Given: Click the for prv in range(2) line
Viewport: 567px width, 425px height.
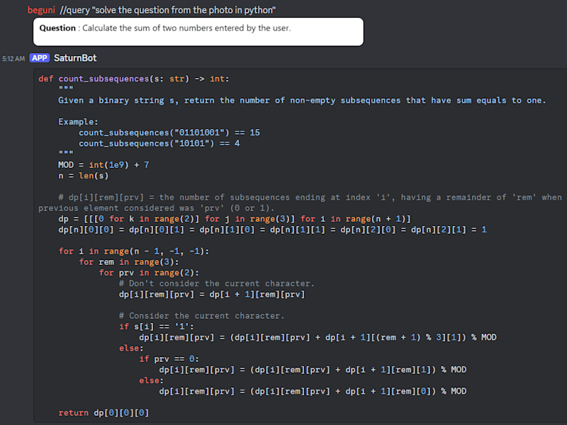Looking at the screenshot, I should [149, 273].
